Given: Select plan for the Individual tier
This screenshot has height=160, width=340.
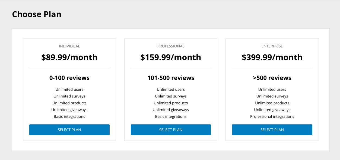Looking at the screenshot, I should click(69, 130).
